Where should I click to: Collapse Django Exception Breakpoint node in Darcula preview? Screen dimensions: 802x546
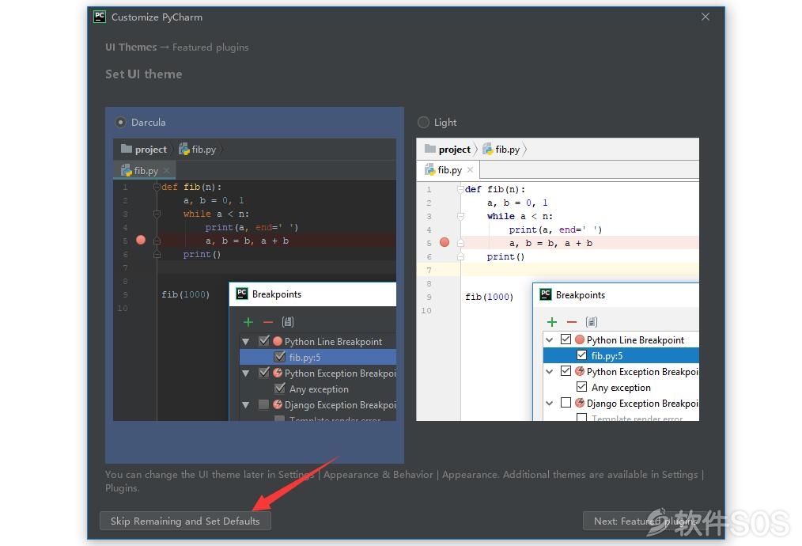point(246,405)
